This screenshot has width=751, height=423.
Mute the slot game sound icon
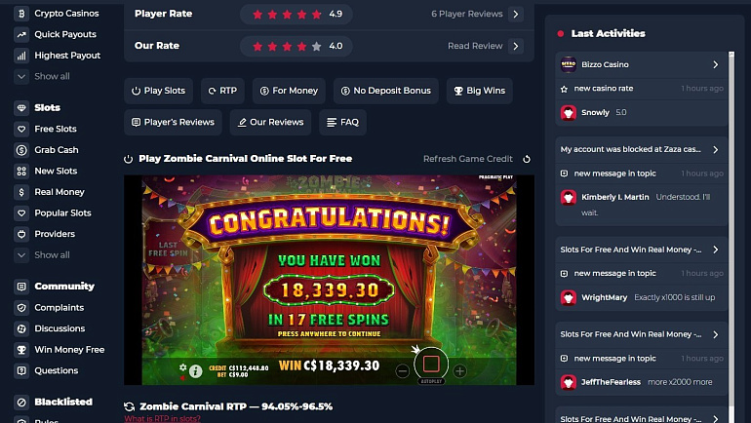(x=182, y=378)
